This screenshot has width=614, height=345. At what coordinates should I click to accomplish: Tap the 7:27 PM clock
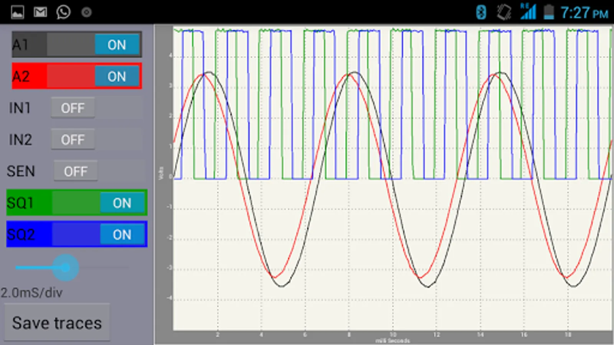pos(584,13)
